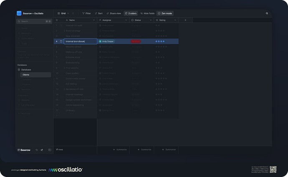Add a new field with the plus button

[185, 20]
